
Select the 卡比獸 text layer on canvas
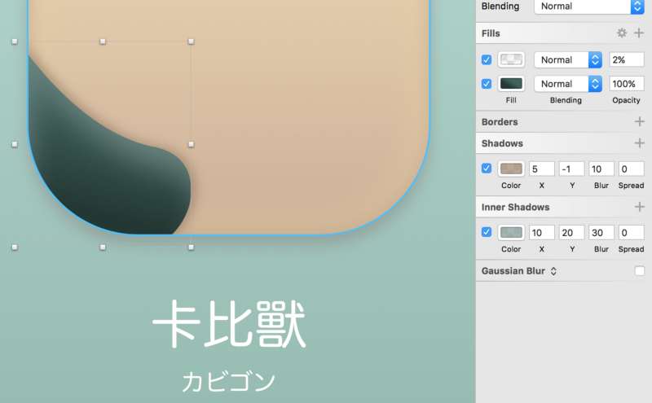tap(229, 324)
